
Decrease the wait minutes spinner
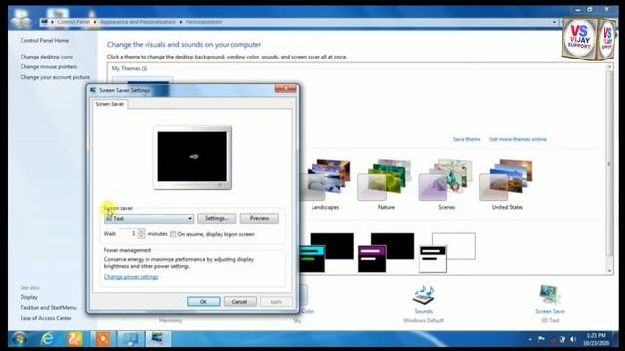click(x=141, y=236)
